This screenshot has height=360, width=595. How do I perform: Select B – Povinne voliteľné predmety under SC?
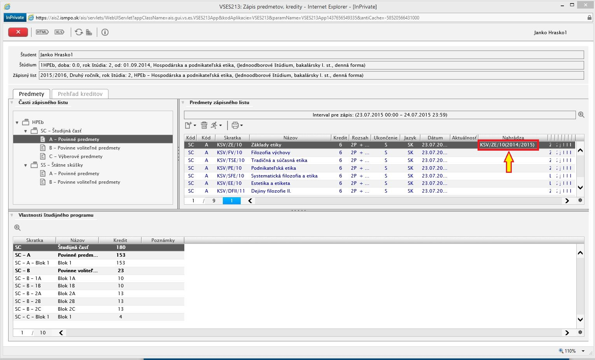coord(84,148)
